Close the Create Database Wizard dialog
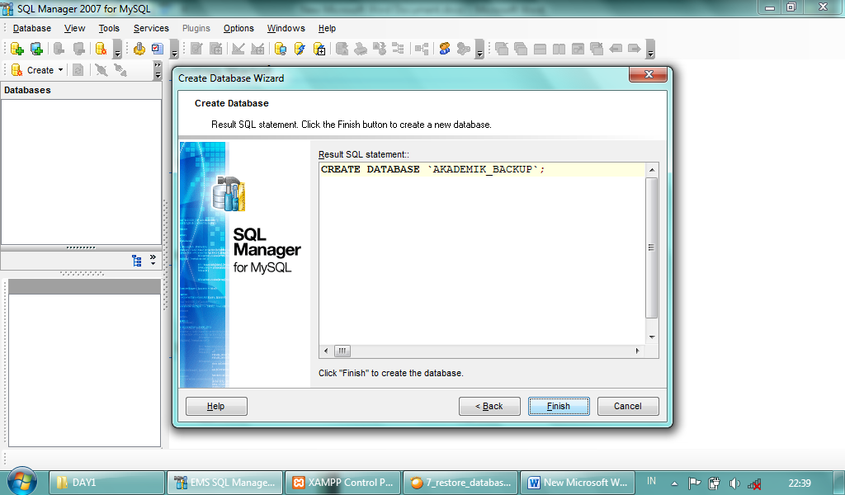This screenshot has width=845, height=495. point(649,74)
